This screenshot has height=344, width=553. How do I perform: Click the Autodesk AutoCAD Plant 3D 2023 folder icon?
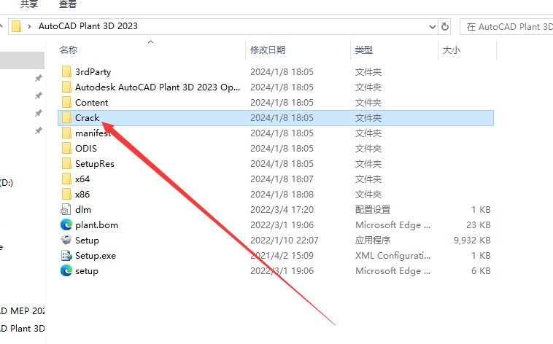(66, 87)
